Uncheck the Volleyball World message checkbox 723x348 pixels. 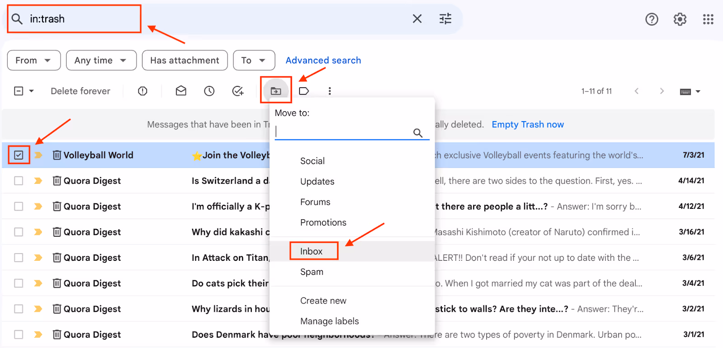click(x=19, y=155)
